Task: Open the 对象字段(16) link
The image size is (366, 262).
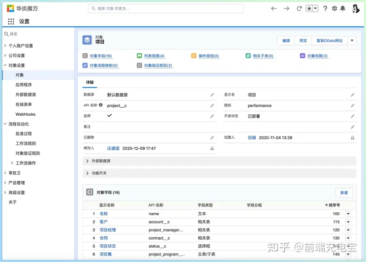Action: (100, 56)
